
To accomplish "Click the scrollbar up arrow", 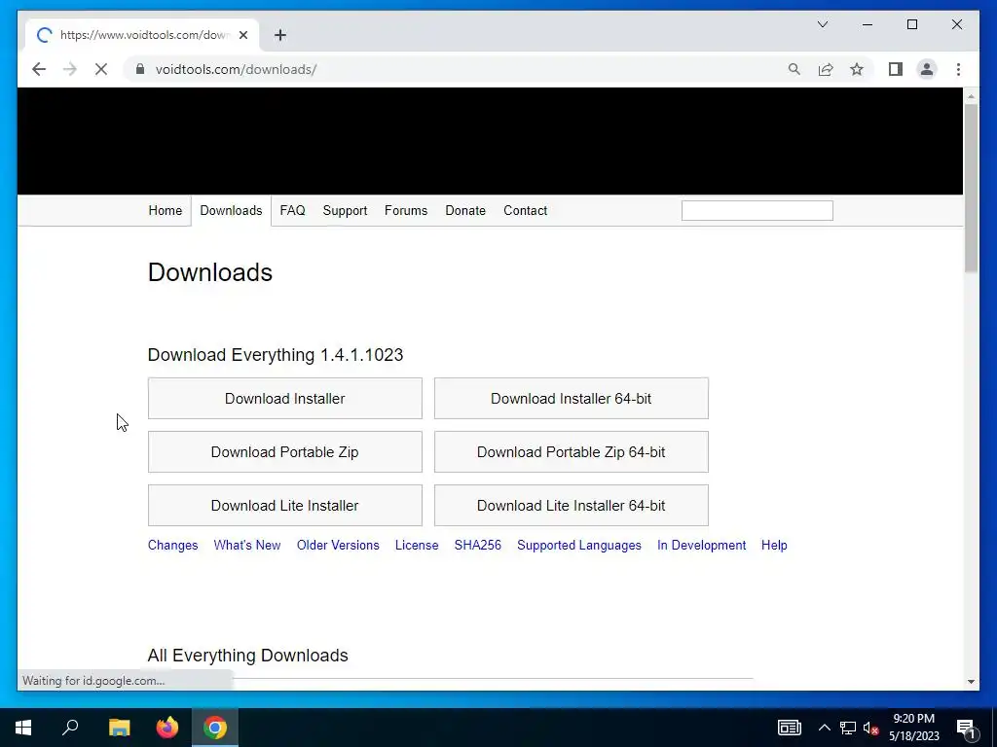I will click(x=971, y=96).
